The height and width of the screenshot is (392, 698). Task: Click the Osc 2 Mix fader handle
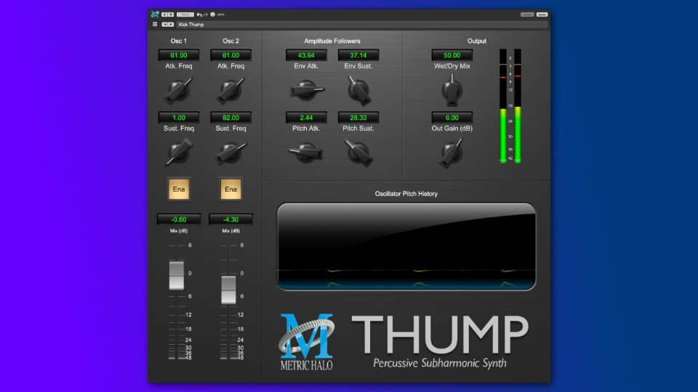pos(229,290)
